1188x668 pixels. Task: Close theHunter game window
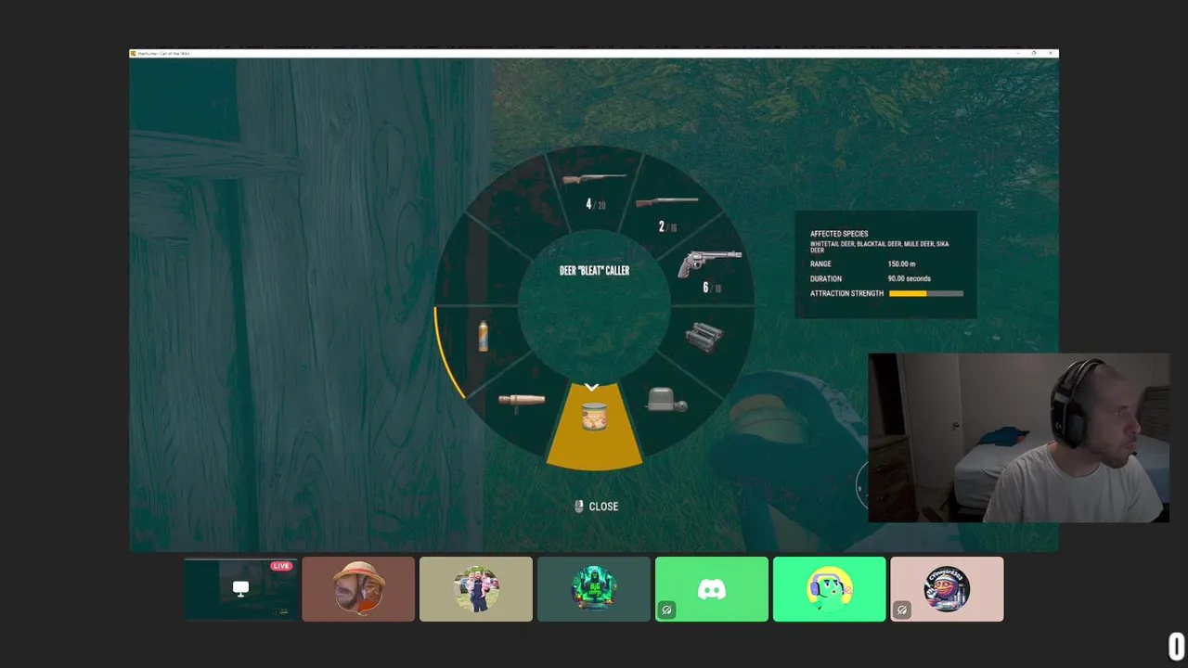click(x=1051, y=53)
